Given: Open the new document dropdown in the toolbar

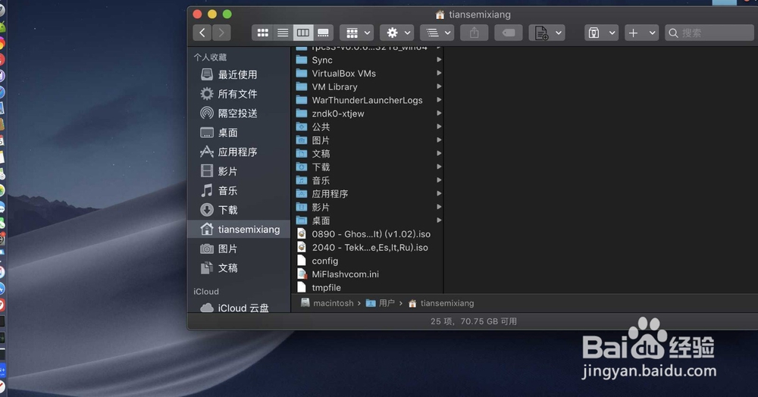Looking at the screenshot, I should click(x=547, y=33).
